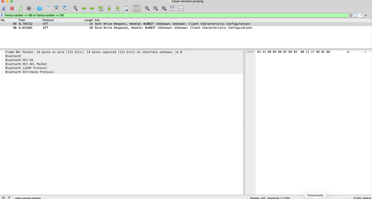Click time value 8.831601
Viewport: 372px width, 199px height.
click(26, 28)
